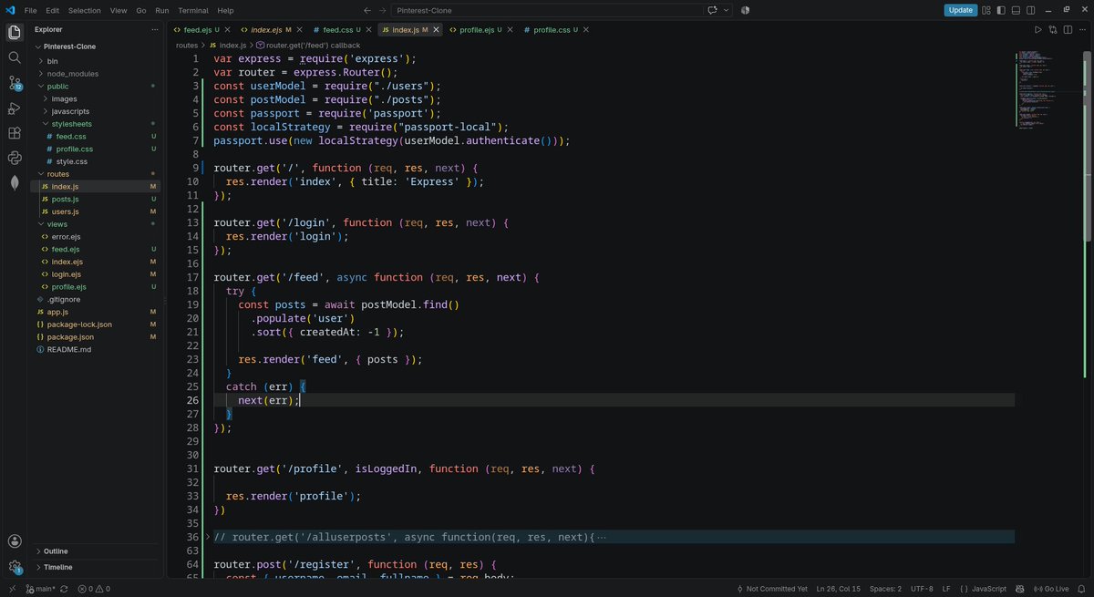Open the Manage gear icon

coord(15,567)
